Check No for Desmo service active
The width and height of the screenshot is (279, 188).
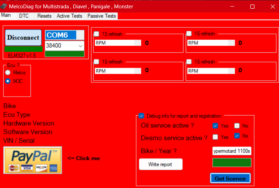point(237,136)
